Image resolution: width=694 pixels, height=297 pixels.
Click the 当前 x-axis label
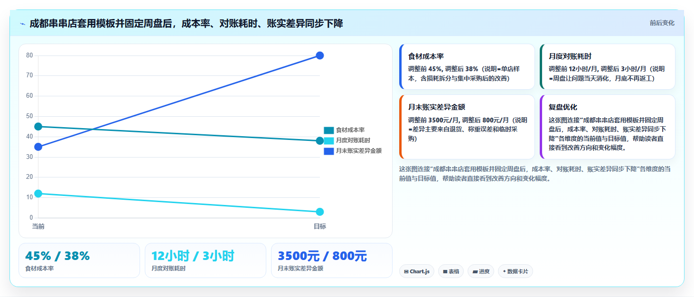[38, 226]
